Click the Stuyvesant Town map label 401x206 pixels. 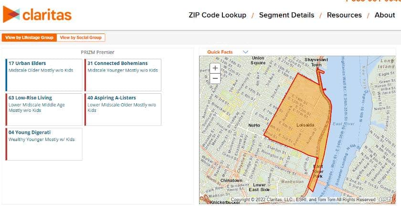(x=316, y=62)
